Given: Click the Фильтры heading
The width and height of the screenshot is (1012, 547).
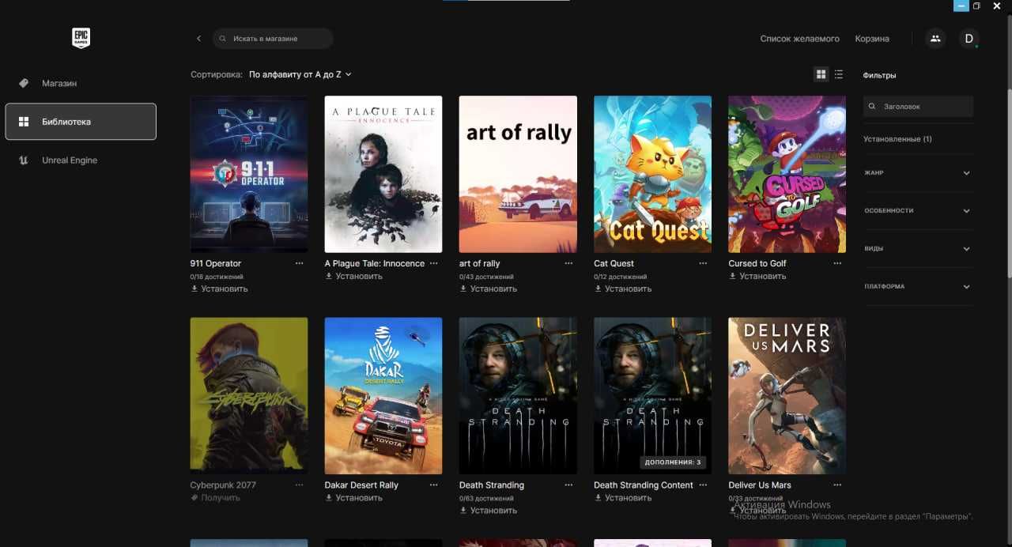Looking at the screenshot, I should point(880,75).
